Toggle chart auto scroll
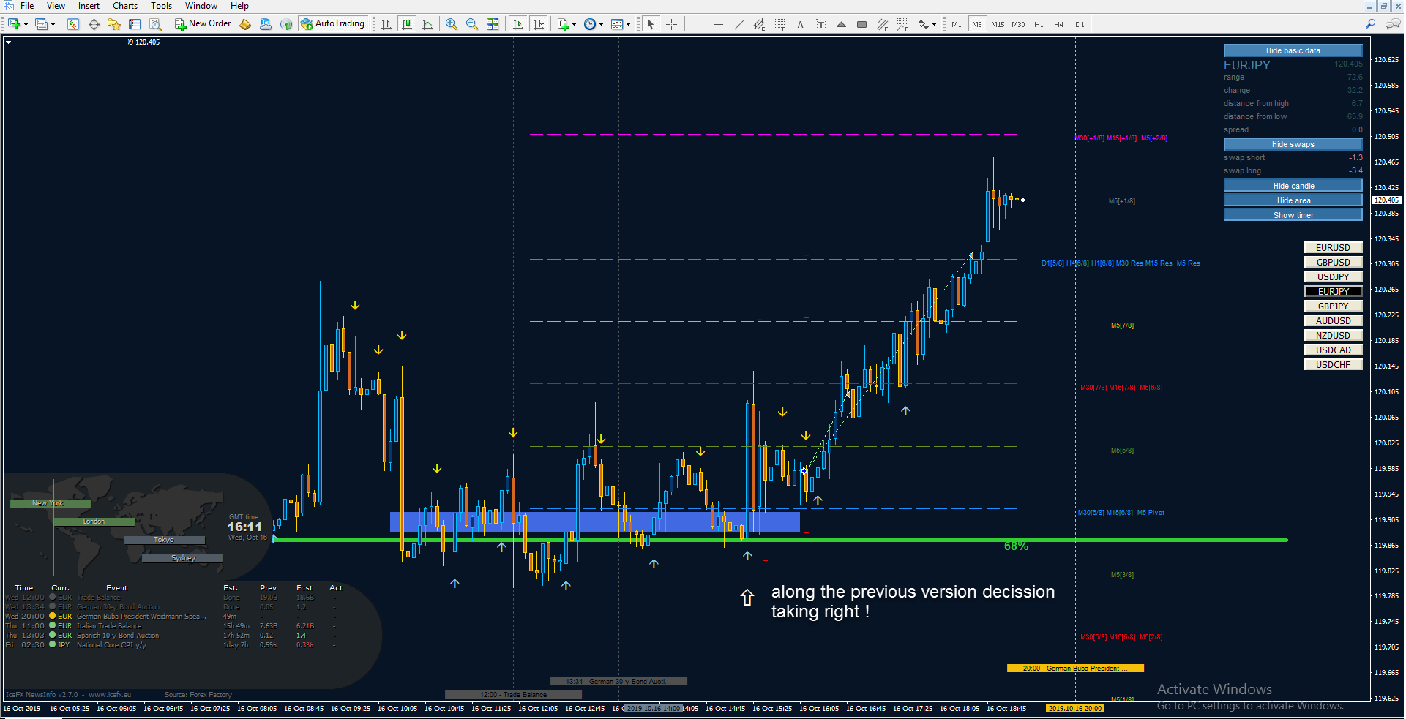Viewport: 1406px width, 719px height. point(518,24)
